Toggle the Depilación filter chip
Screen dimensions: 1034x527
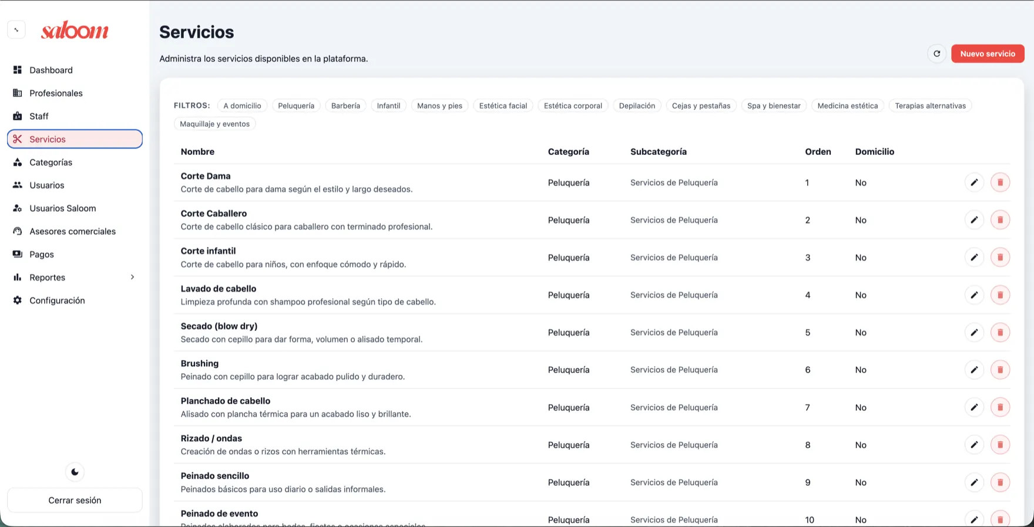(x=637, y=106)
